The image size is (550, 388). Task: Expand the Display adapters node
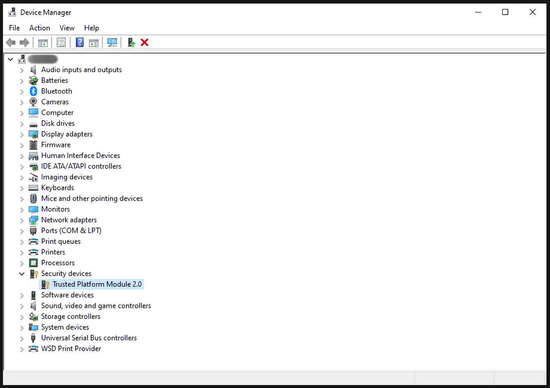[21, 134]
